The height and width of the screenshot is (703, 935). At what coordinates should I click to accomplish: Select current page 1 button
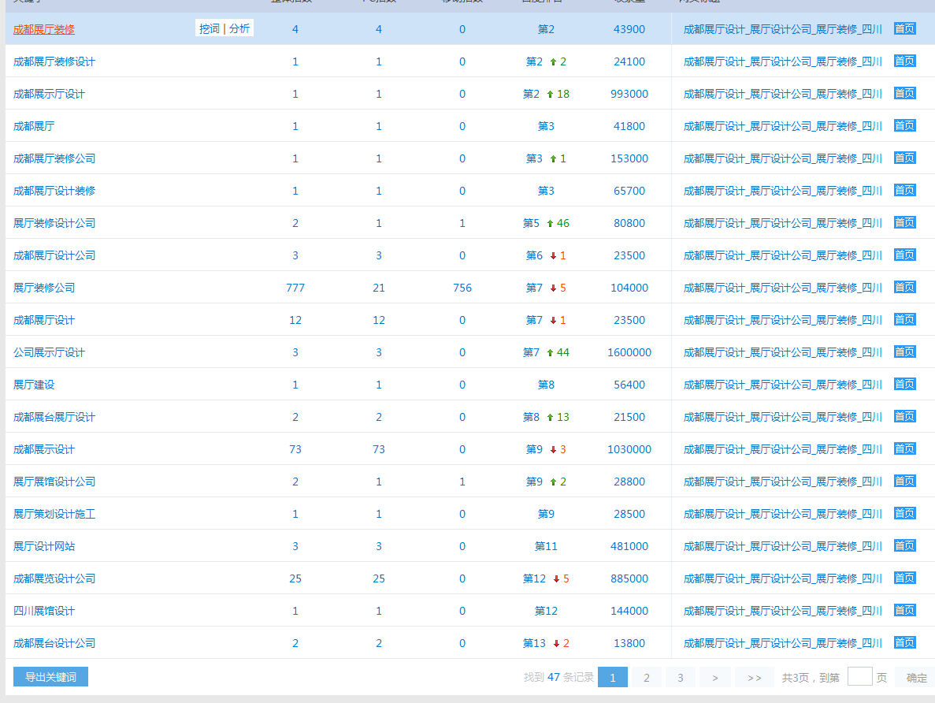click(x=612, y=677)
